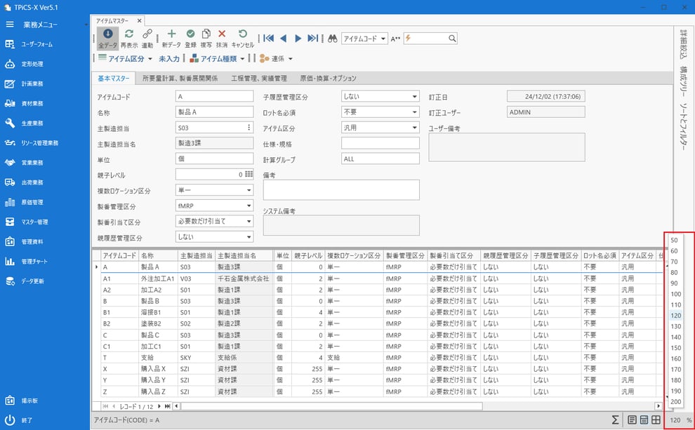
Task: Click the binoculars search icon
Action: 333,39
